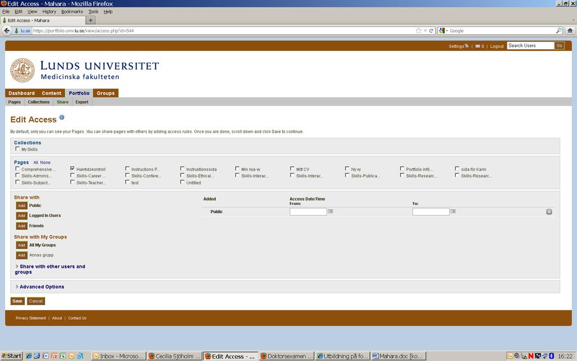
Task: Tick the Instruktionssida checkbox
Action: pos(182,169)
